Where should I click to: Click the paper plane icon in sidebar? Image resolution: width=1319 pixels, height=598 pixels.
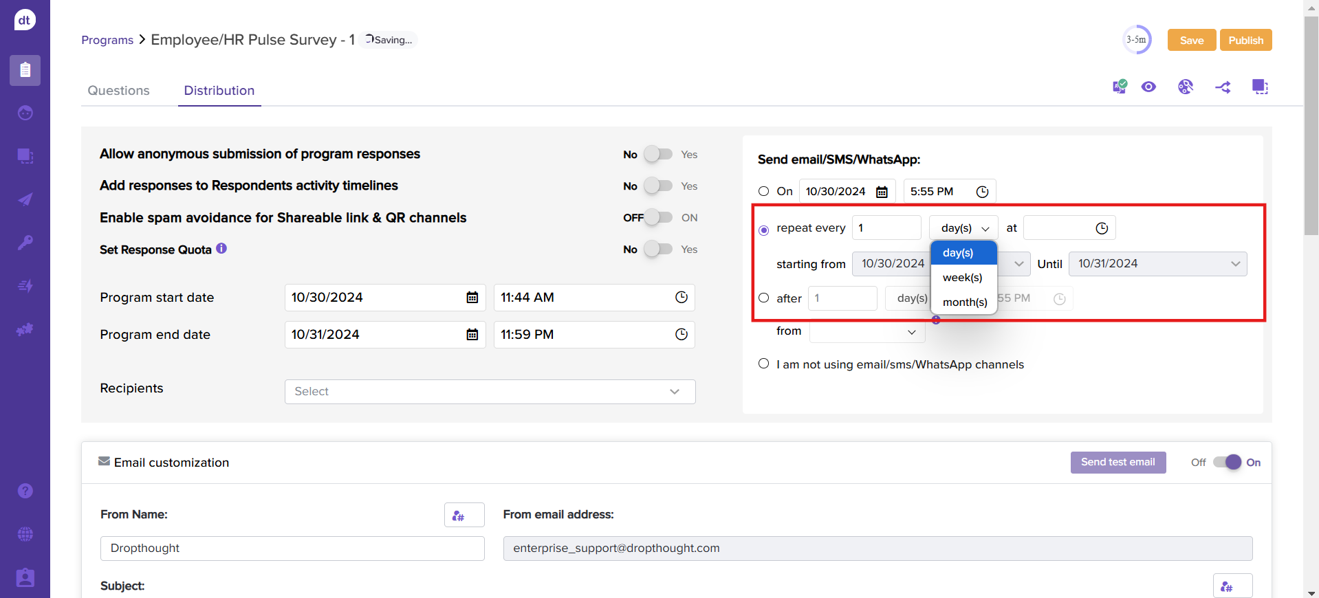[25, 199]
